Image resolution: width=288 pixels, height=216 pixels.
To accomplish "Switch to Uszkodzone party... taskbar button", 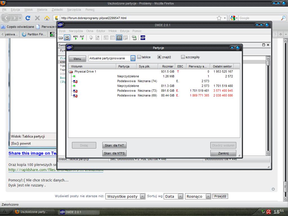I will (x=34, y=212).
